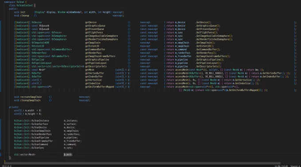The height and width of the screenshot is (167, 301).
Task: Click the 'getMesh' method name
Action: [90, 70]
